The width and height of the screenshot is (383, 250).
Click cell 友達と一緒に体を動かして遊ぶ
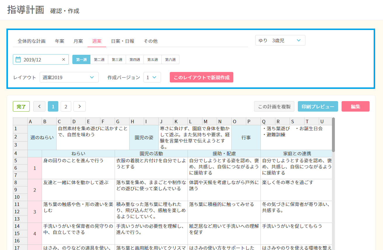(78, 190)
